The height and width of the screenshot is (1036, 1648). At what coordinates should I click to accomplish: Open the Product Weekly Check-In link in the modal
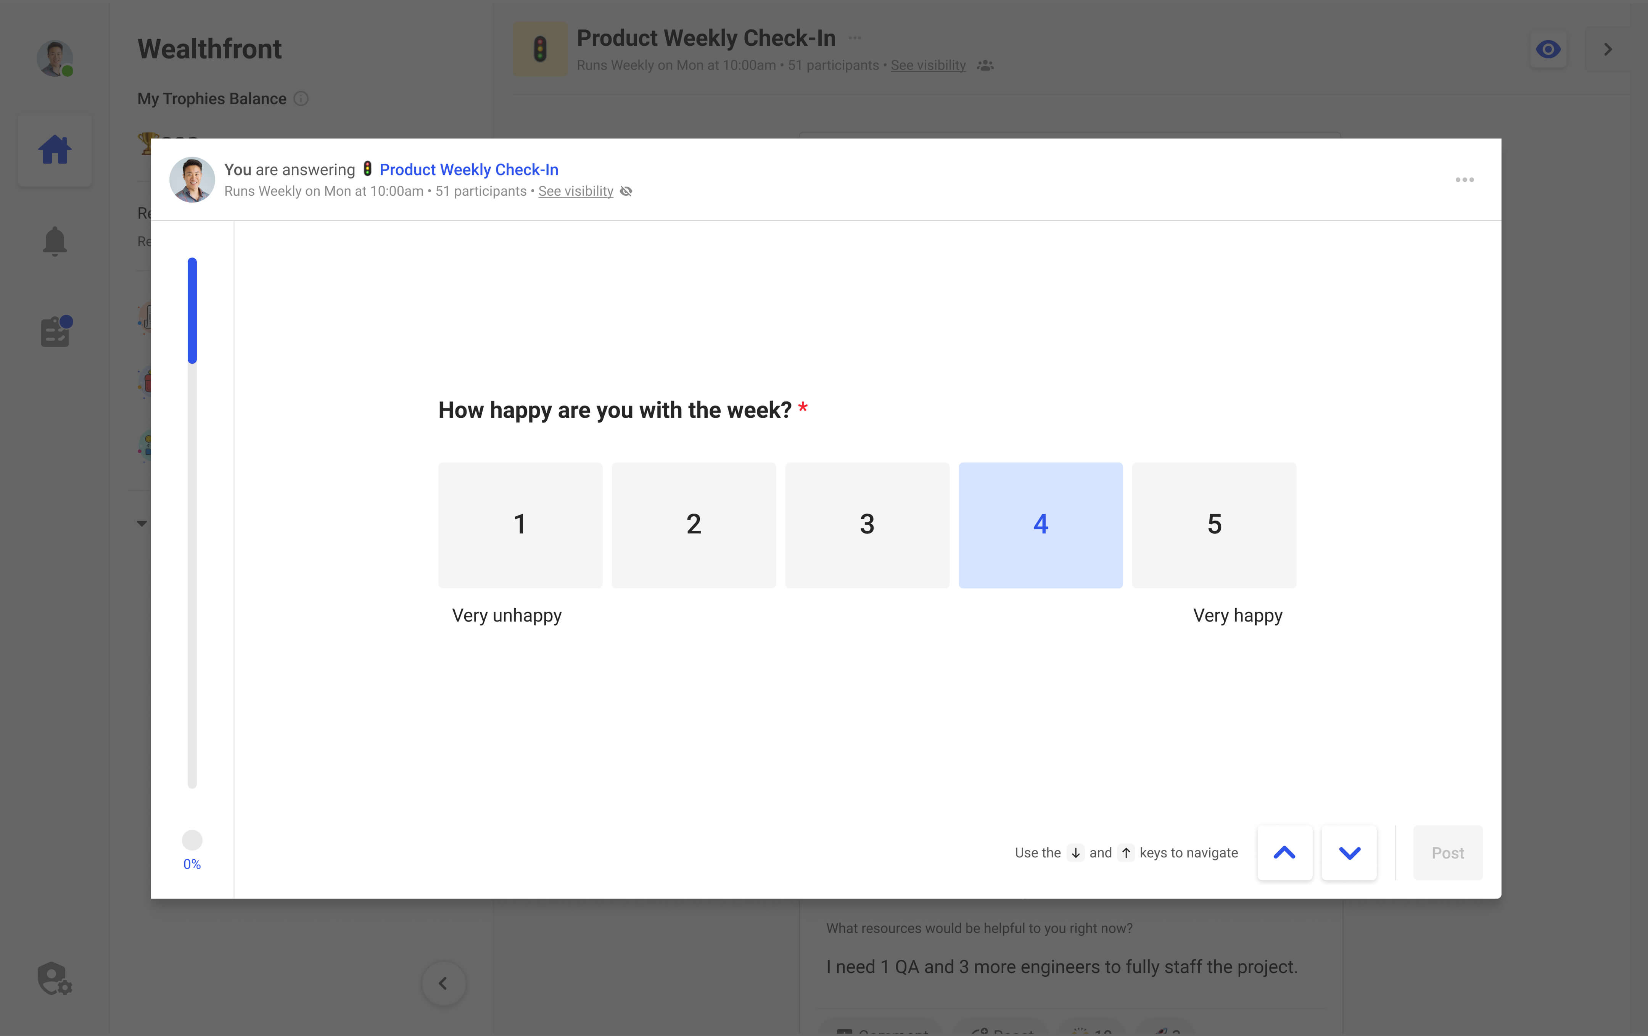(469, 169)
